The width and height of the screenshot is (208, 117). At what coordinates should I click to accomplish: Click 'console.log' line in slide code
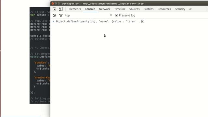40,36
